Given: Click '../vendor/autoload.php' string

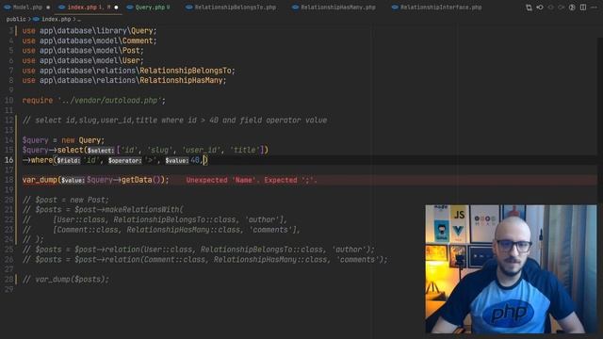Looking at the screenshot, I should click(109, 101).
